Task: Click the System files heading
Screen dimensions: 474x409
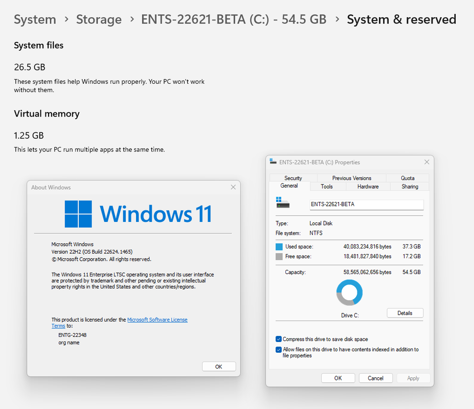Action: 39,46
